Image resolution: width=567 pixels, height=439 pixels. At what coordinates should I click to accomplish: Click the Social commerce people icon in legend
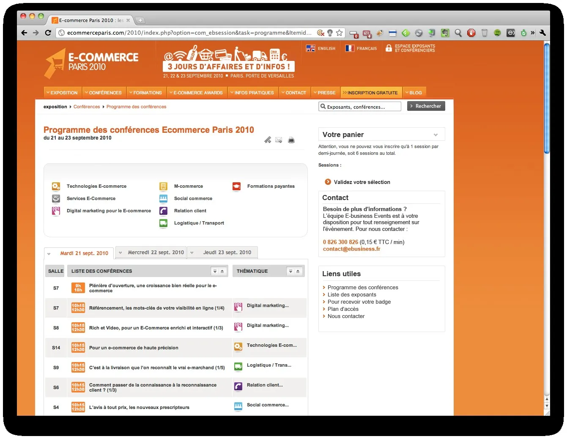tap(163, 198)
